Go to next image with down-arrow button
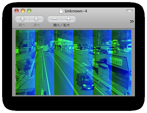The width and height of the screenshot is (147, 113). point(36,19)
